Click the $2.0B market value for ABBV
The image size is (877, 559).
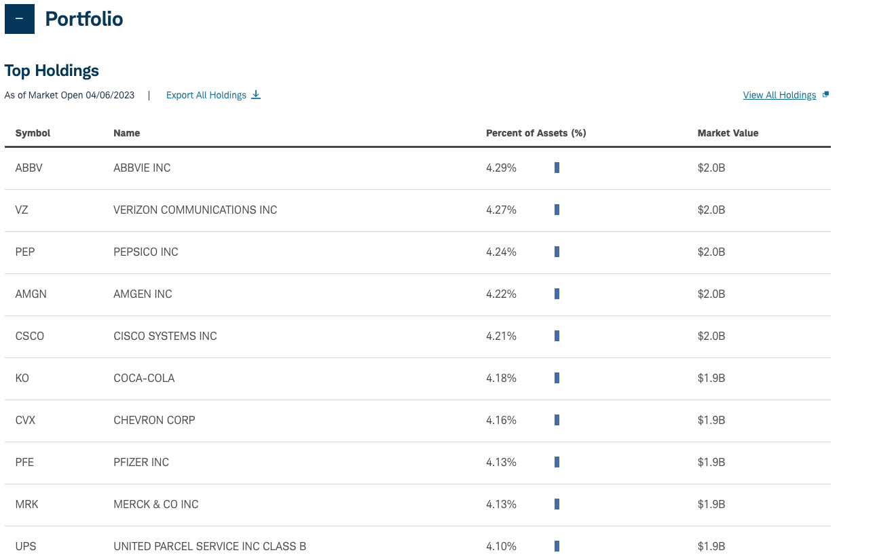(711, 168)
